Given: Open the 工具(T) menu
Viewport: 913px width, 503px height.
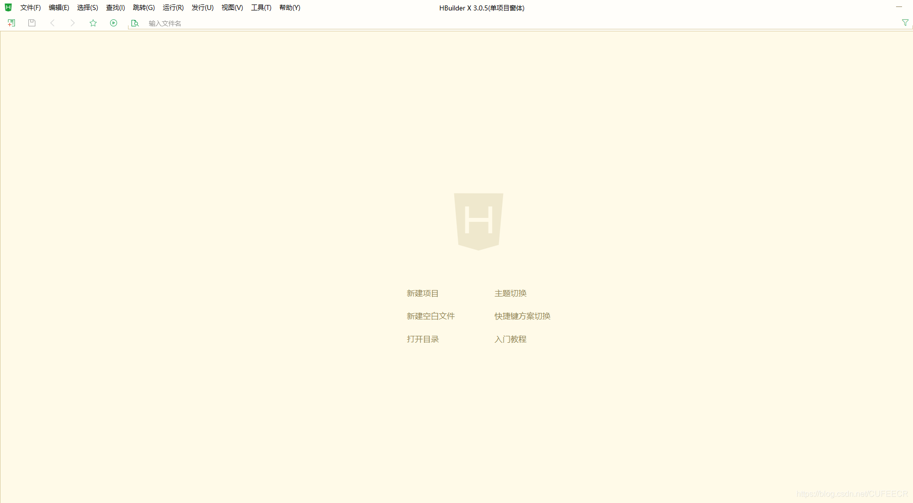Looking at the screenshot, I should 261,7.
